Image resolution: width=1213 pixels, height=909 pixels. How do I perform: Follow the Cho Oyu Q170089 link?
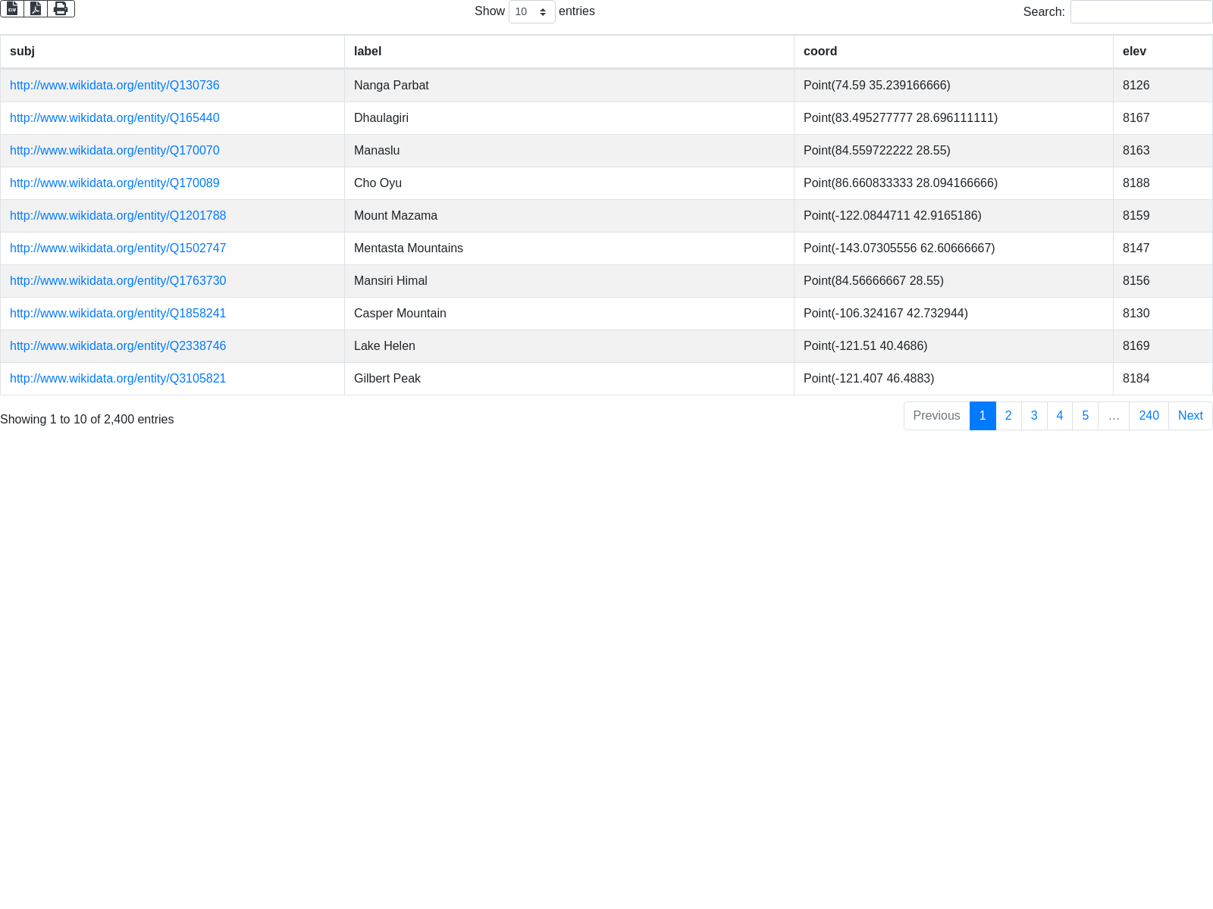click(x=114, y=183)
